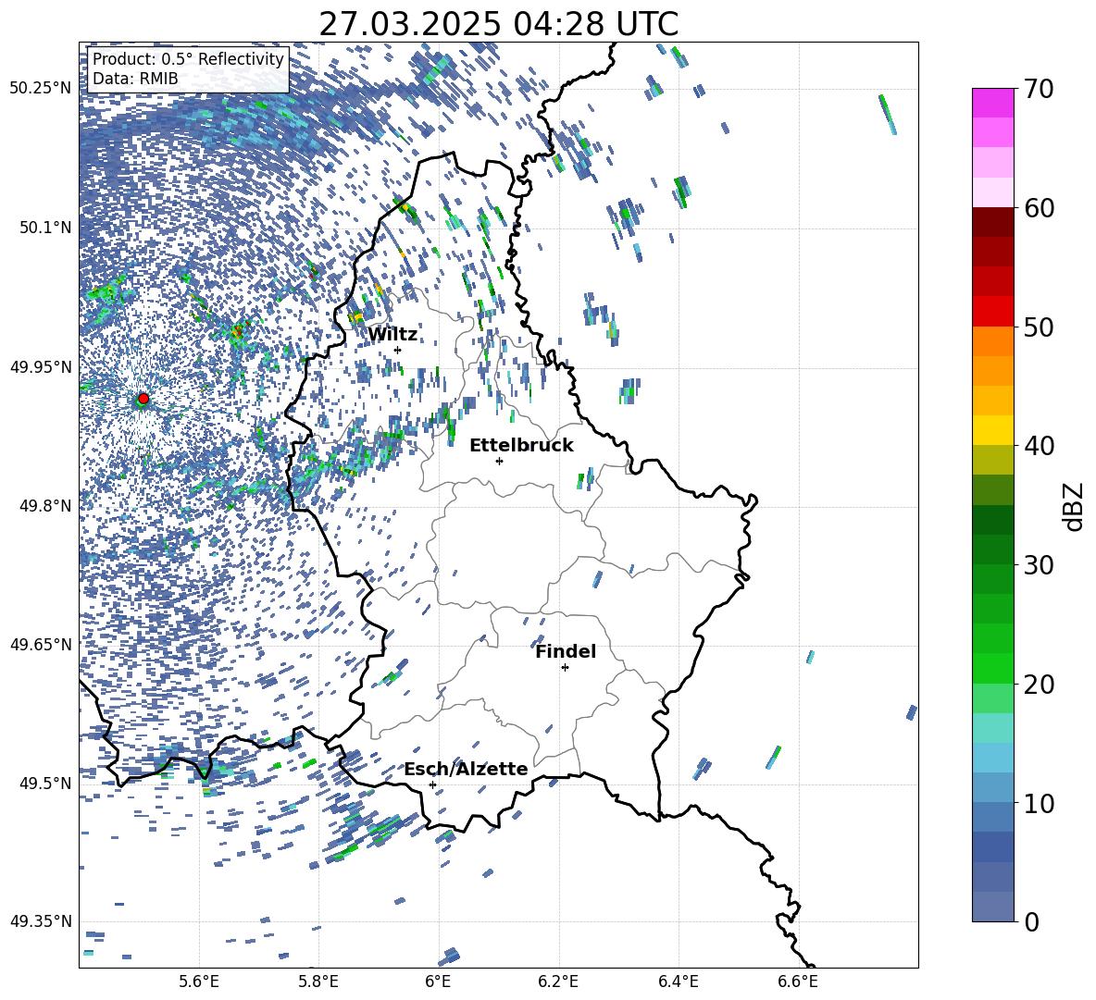Image resolution: width=1096 pixels, height=1000 pixels.
Task: Click the latitude label '50.1°N'
Action: tap(44, 228)
